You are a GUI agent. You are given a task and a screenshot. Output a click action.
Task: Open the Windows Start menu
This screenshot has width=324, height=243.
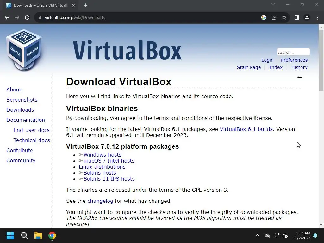pyautogui.click(x=10, y=235)
